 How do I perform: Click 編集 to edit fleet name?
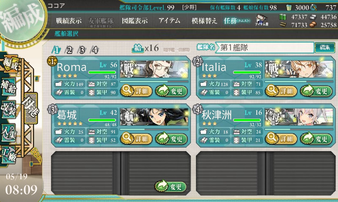[x=325, y=47]
